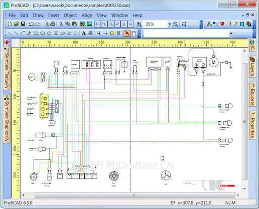Open dropdown arrow of the wide empty combo box
Image resolution: width=259 pixels, height=209 pixels.
(x=231, y=34)
